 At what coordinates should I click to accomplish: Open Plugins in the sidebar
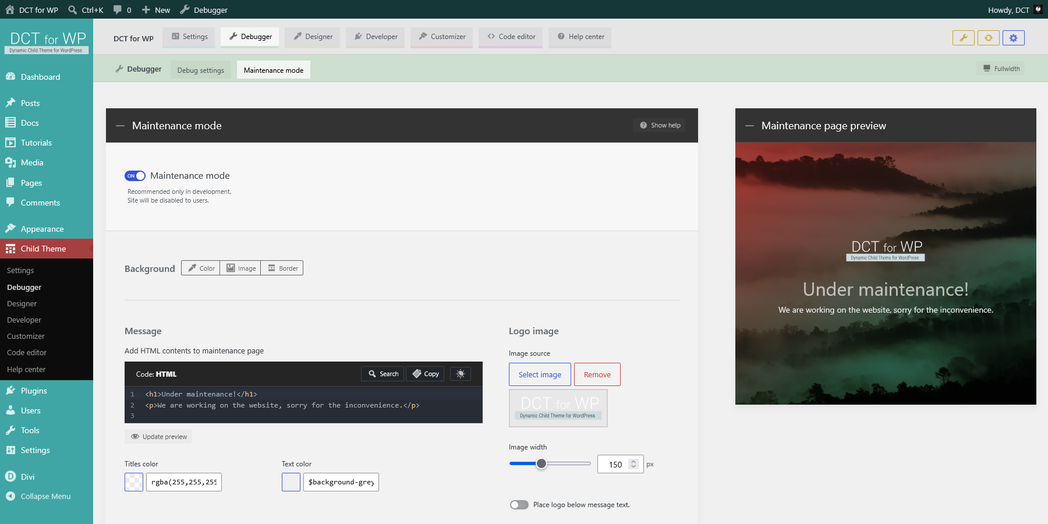(47, 391)
